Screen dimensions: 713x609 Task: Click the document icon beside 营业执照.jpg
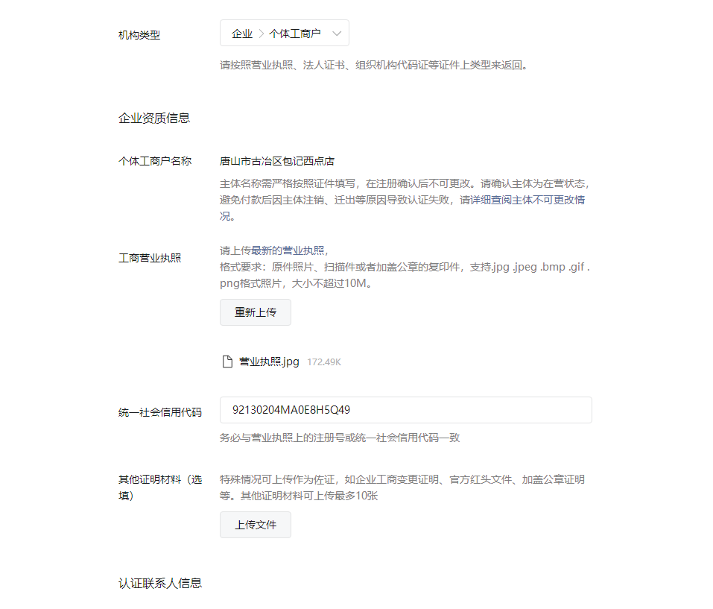tap(227, 362)
